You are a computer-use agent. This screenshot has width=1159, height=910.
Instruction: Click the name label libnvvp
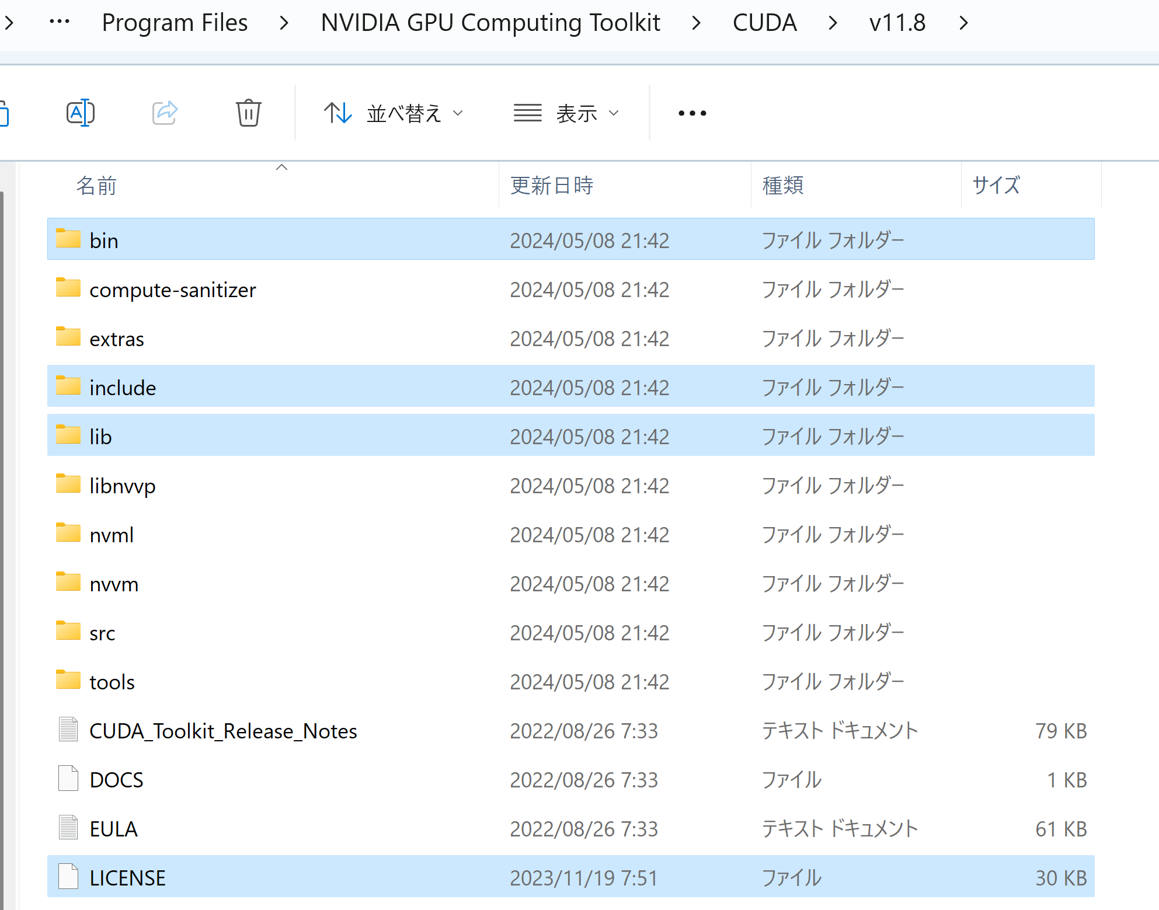tap(123, 486)
